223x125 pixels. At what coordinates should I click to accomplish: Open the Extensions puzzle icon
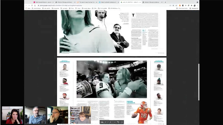(x=191, y=5)
